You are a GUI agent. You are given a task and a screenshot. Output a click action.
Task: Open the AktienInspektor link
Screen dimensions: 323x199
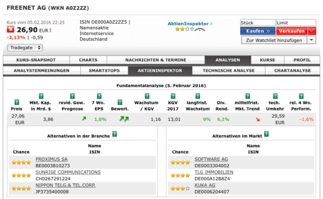click(x=190, y=24)
